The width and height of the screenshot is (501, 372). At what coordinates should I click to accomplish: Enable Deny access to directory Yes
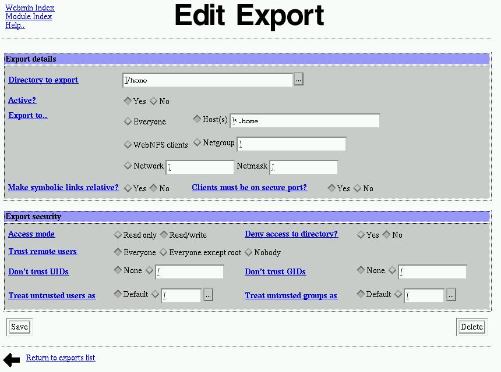click(361, 235)
